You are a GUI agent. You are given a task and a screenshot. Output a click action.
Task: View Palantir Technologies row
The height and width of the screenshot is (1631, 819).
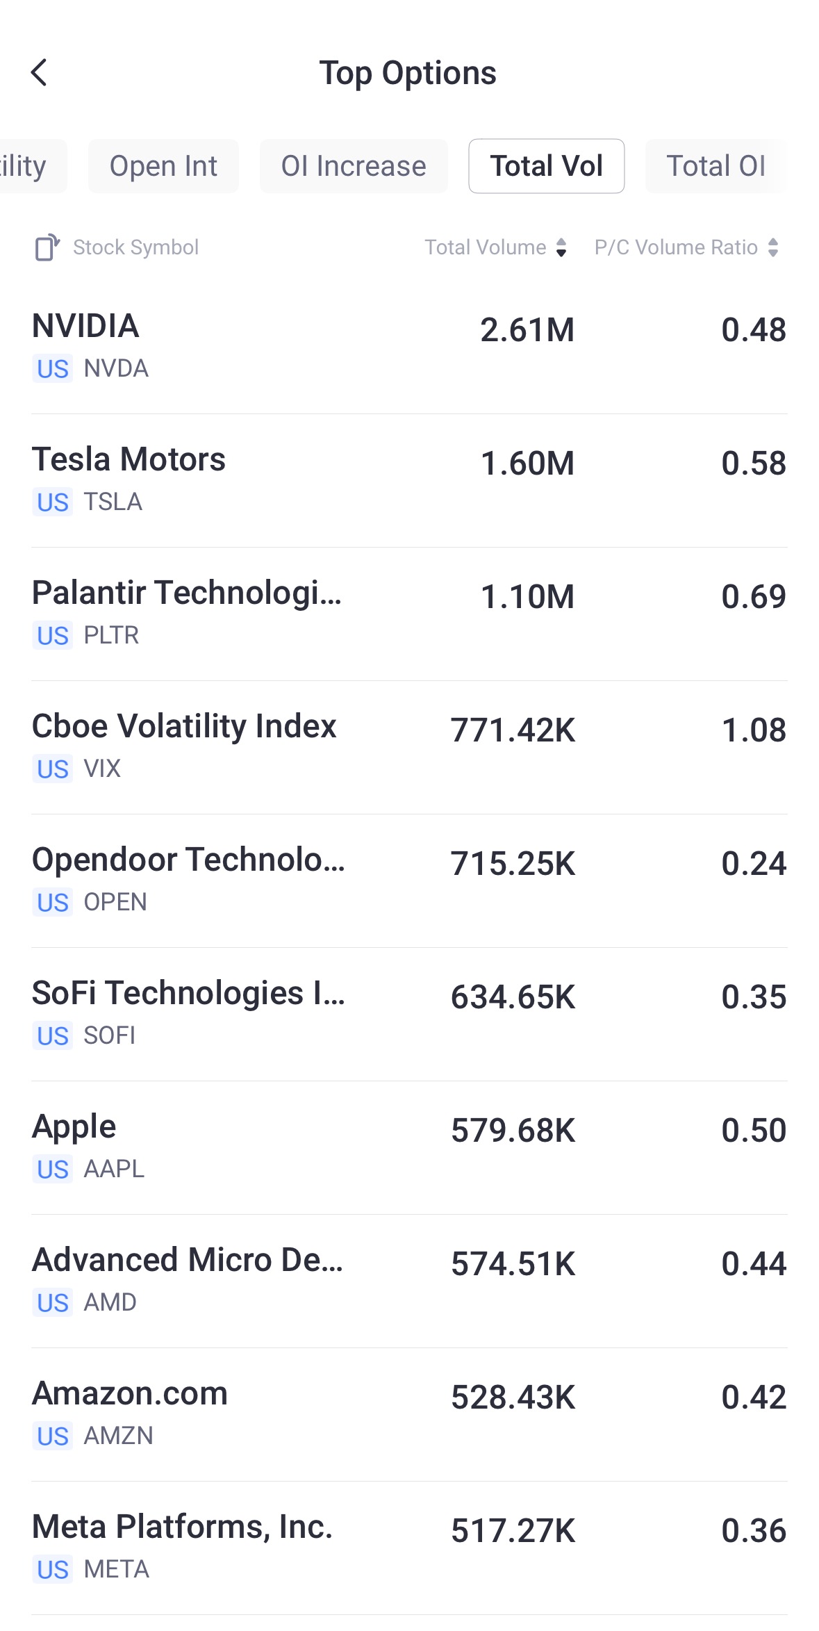point(409,613)
